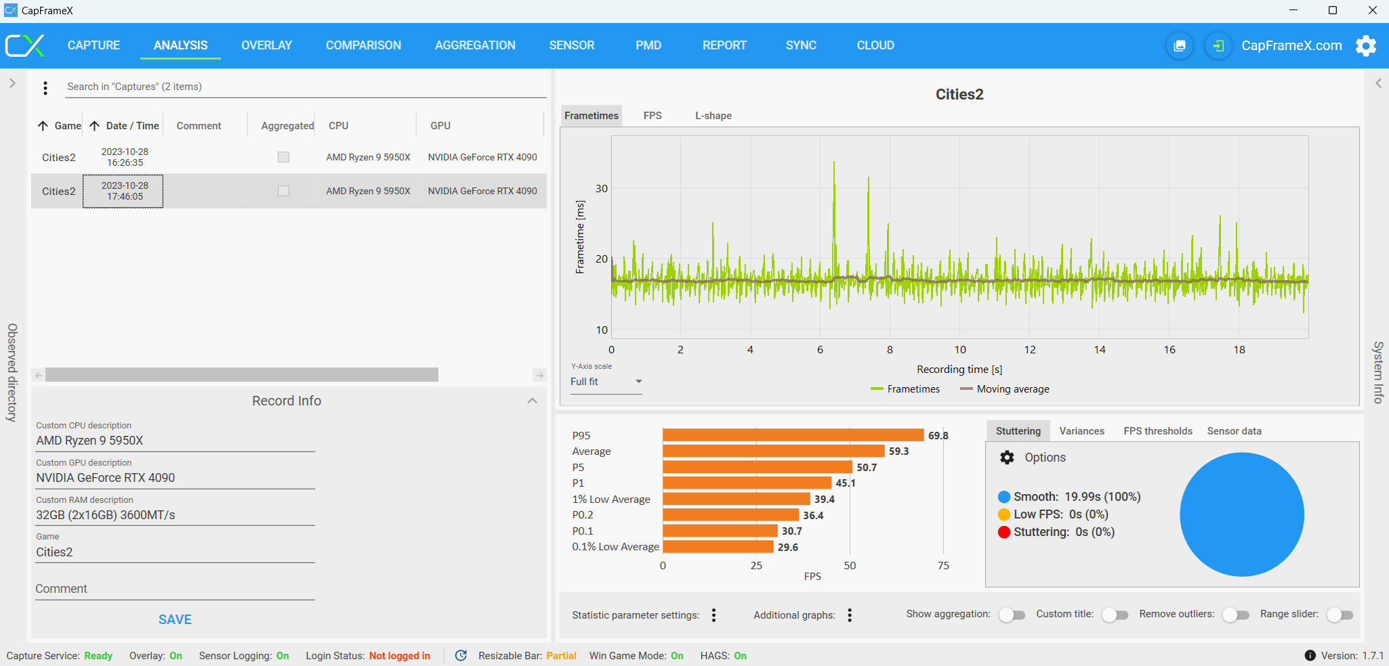Click the Frametimes legend entry

(905, 389)
